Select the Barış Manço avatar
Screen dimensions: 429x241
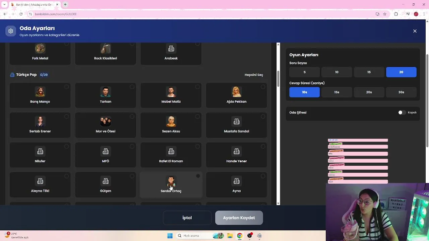[x=40, y=92]
